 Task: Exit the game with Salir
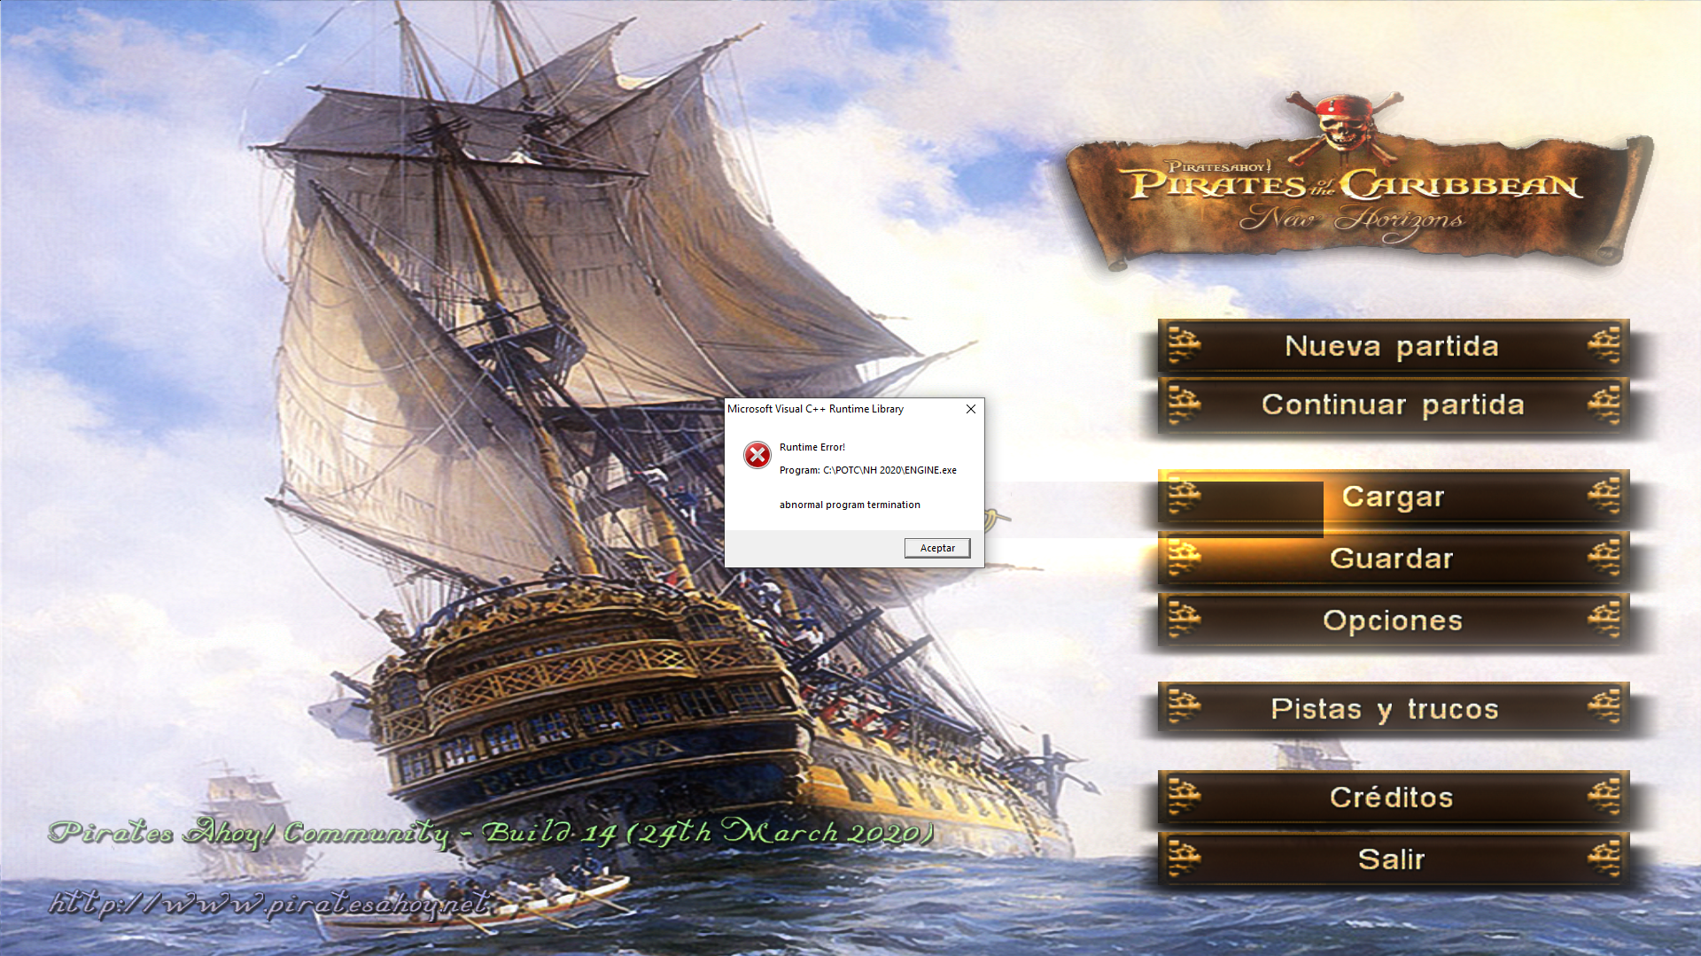[x=1393, y=860]
